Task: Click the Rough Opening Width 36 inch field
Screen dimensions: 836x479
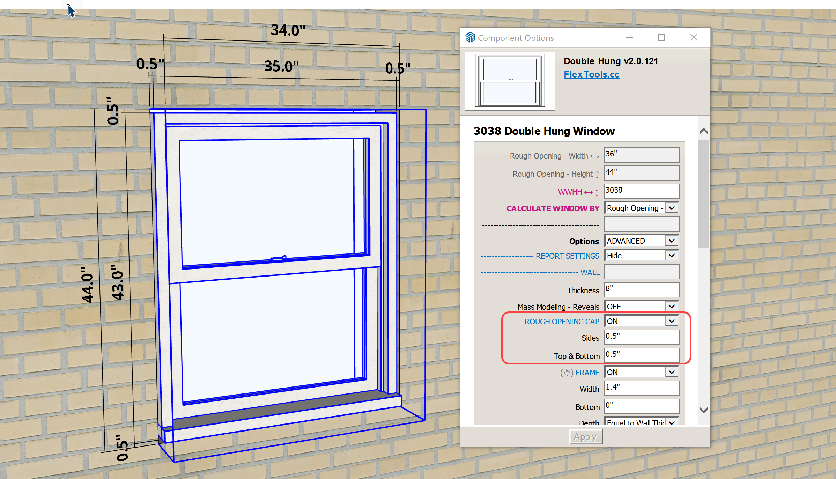Action: pyautogui.click(x=641, y=155)
